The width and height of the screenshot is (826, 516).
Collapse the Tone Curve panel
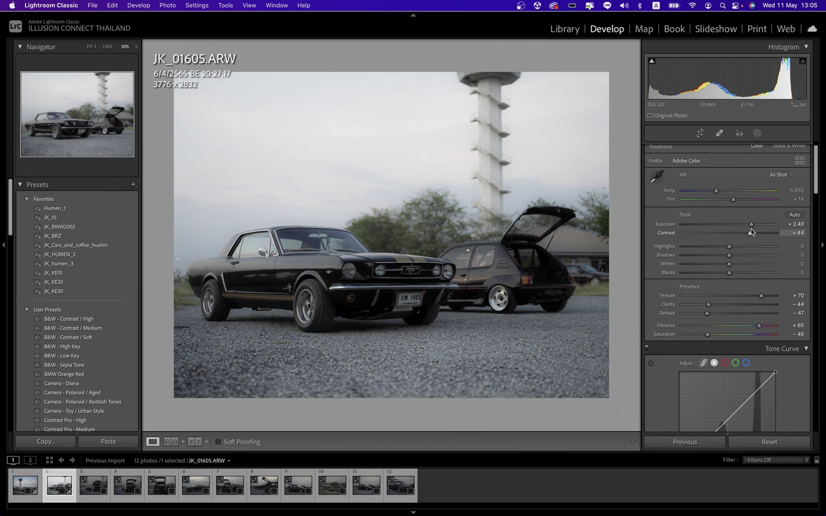(806, 349)
